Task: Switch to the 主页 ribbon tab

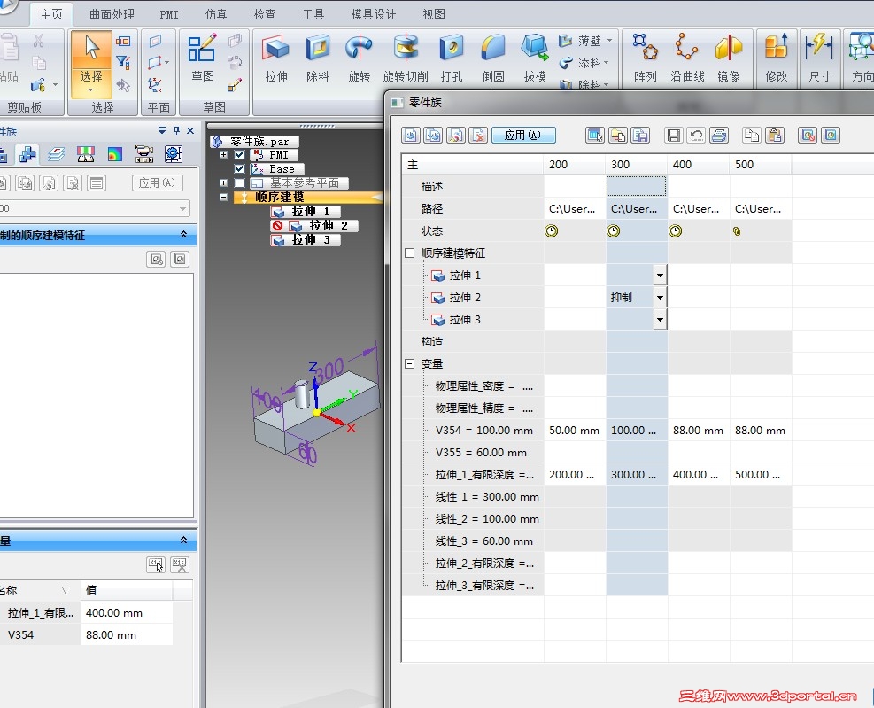Action: coord(51,14)
